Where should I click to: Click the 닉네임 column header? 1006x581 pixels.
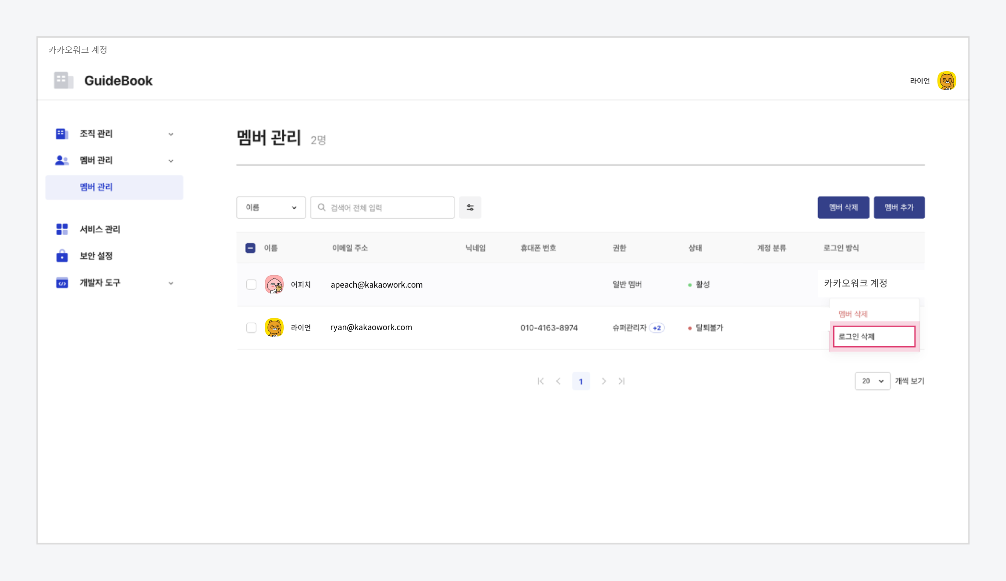point(475,248)
